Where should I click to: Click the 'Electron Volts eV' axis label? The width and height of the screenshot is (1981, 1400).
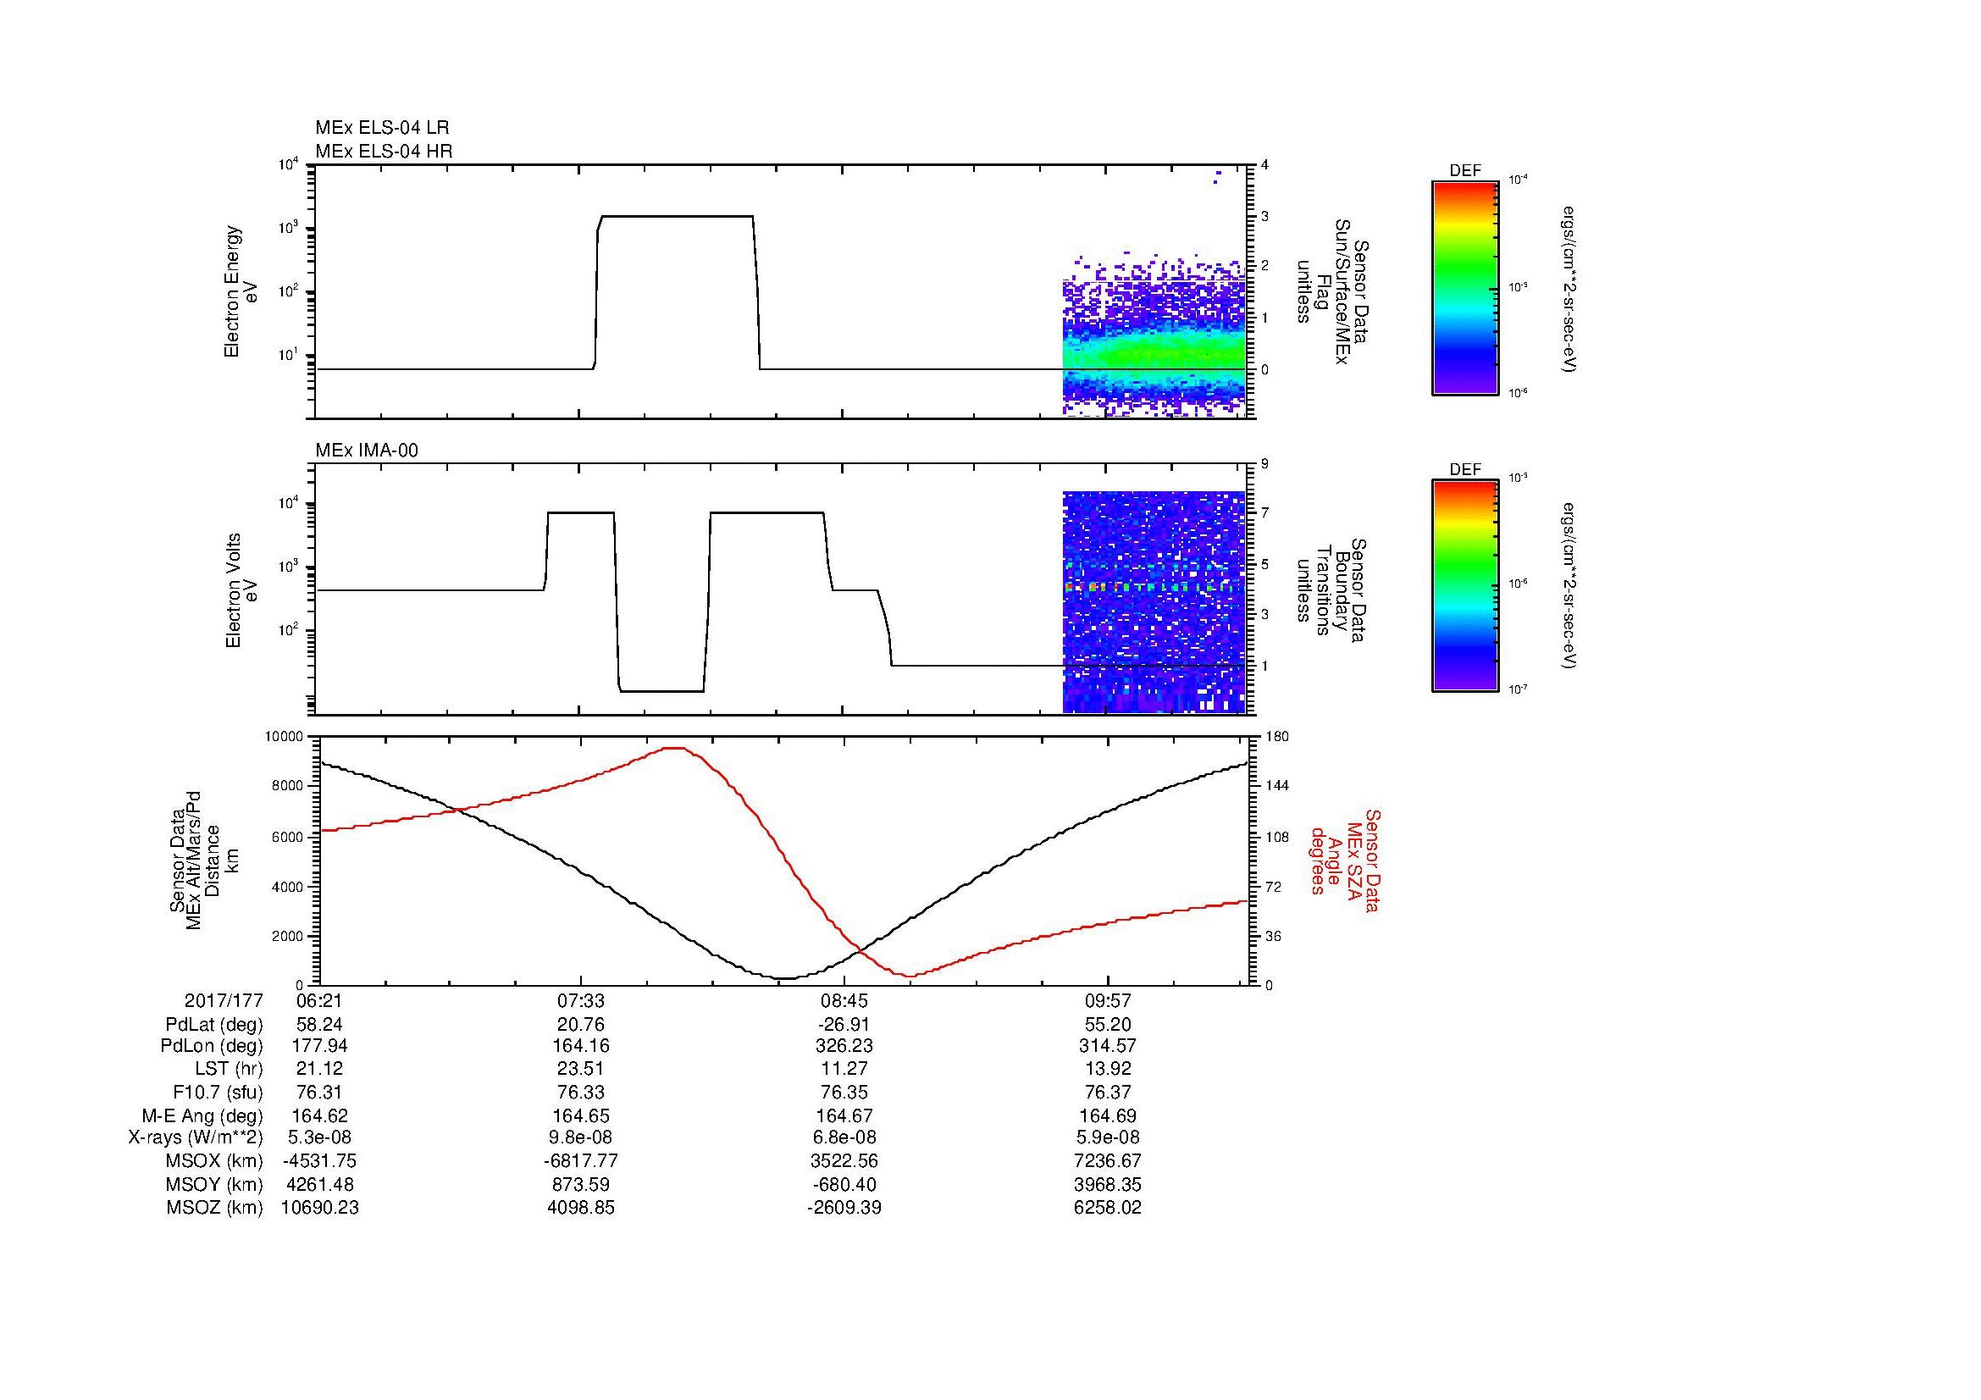coord(241,590)
